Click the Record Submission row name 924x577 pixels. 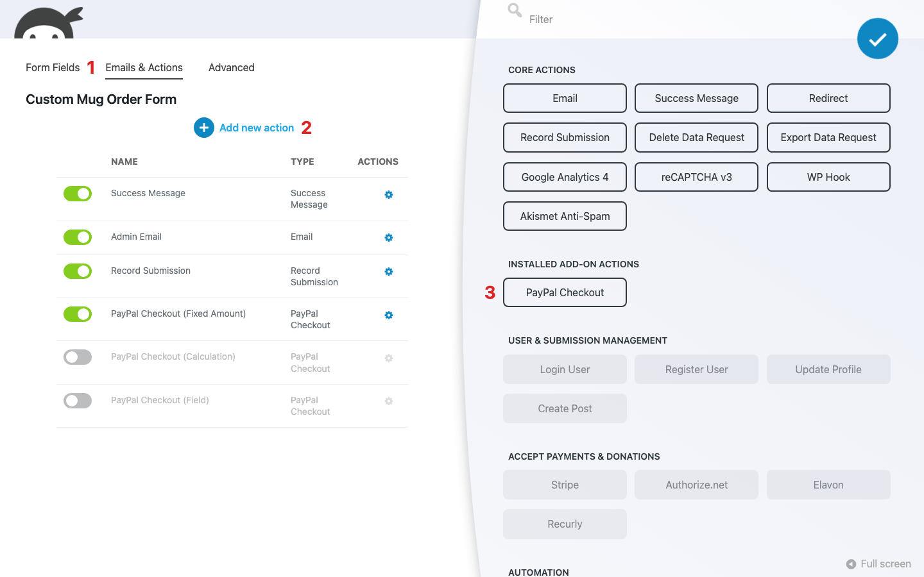(151, 271)
